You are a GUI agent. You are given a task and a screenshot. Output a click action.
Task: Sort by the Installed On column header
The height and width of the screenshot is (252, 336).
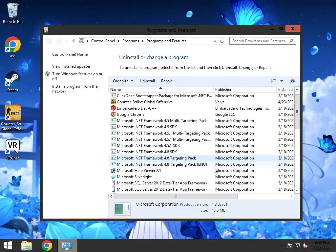[285, 89]
